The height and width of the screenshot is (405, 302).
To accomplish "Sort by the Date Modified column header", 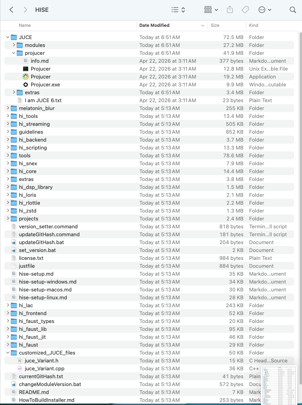I will pyautogui.click(x=154, y=25).
